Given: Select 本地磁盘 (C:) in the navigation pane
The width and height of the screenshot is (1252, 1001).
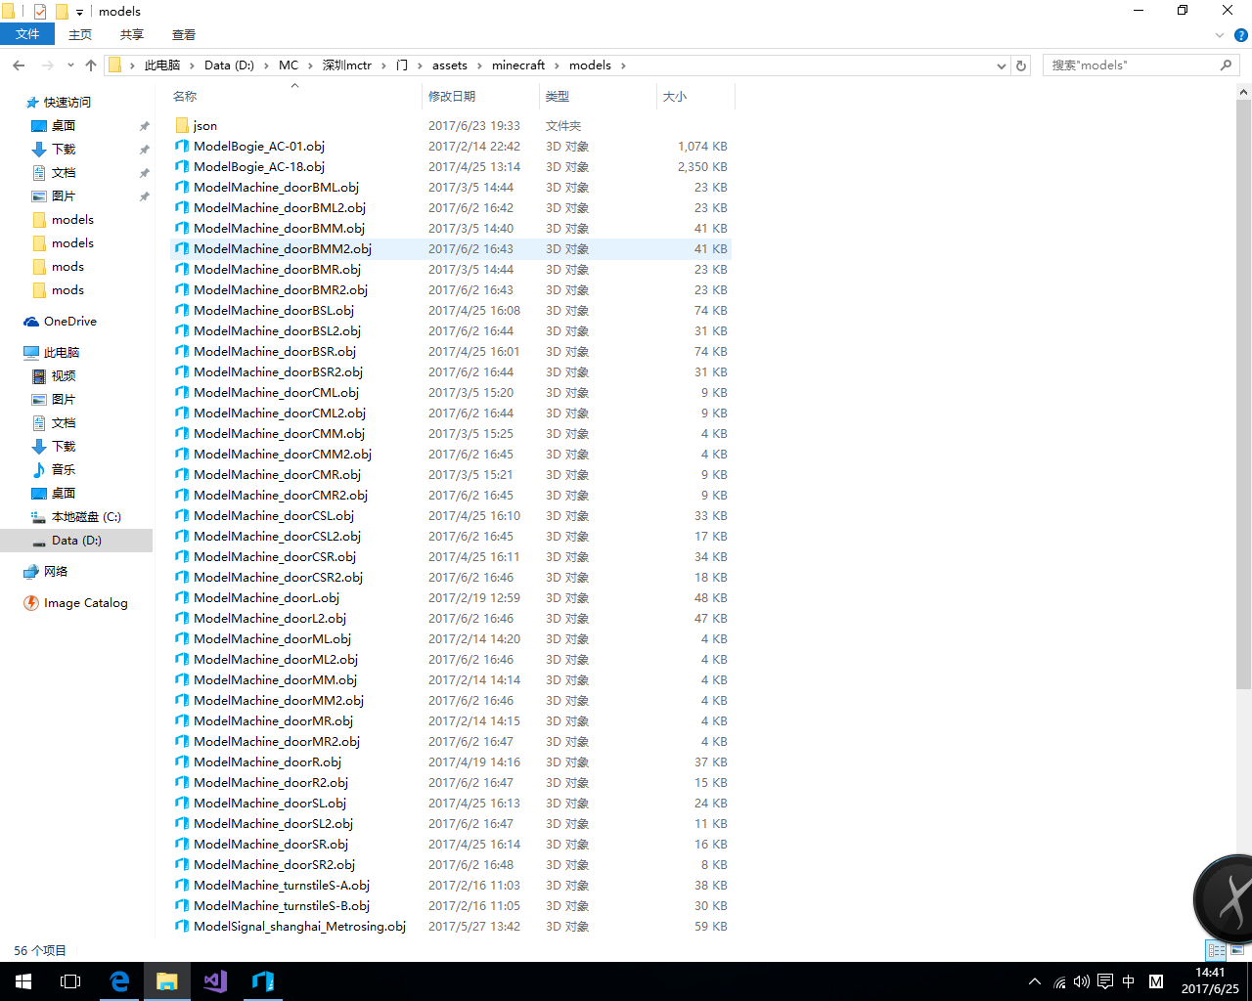Looking at the screenshot, I should (x=86, y=517).
